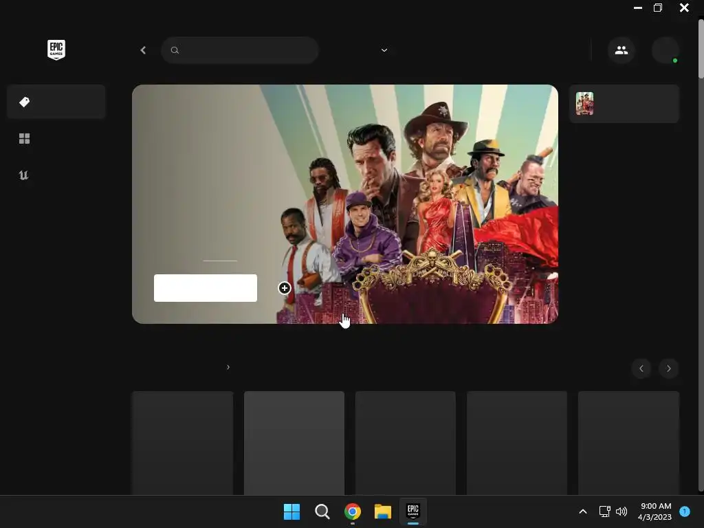Open the Store tag sidebar item
Image resolution: width=704 pixels, height=528 pixels.
[x=56, y=102]
